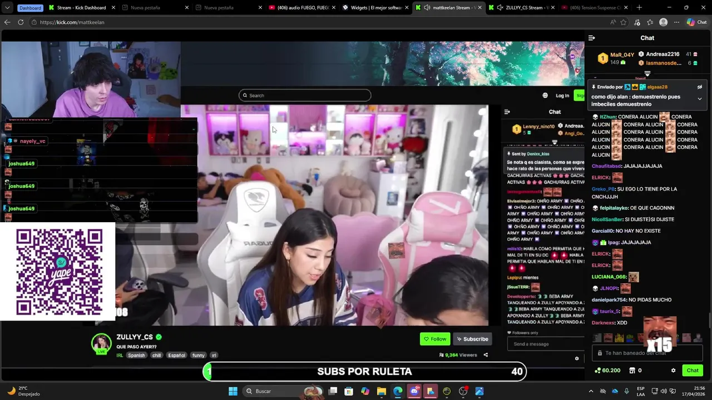Switch to Stream - Kick Dashboard tab
The width and height of the screenshot is (712, 400).
pyautogui.click(x=81, y=8)
